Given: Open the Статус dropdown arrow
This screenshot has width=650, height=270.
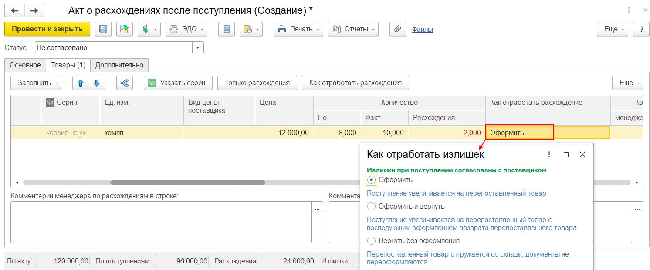Looking at the screenshot, I should point(198,47).
